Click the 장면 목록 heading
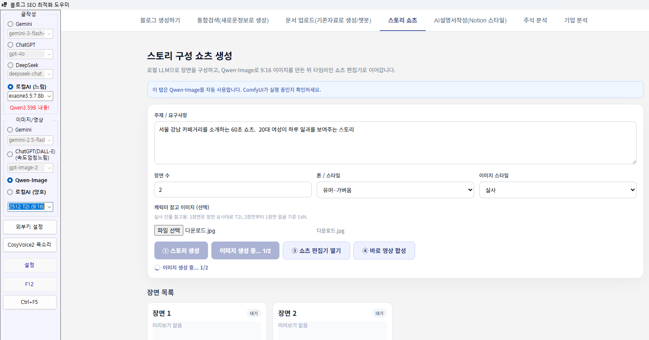 160,292
